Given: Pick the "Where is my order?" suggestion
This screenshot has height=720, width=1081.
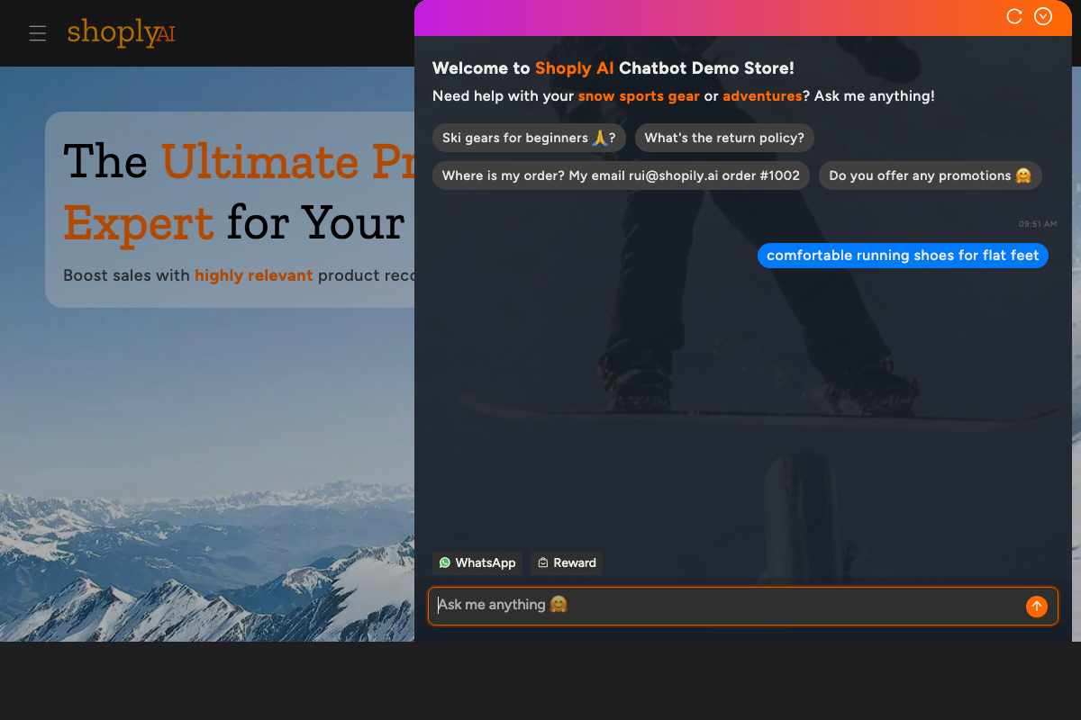Looking at the screenshot, I should pos(621,175).
